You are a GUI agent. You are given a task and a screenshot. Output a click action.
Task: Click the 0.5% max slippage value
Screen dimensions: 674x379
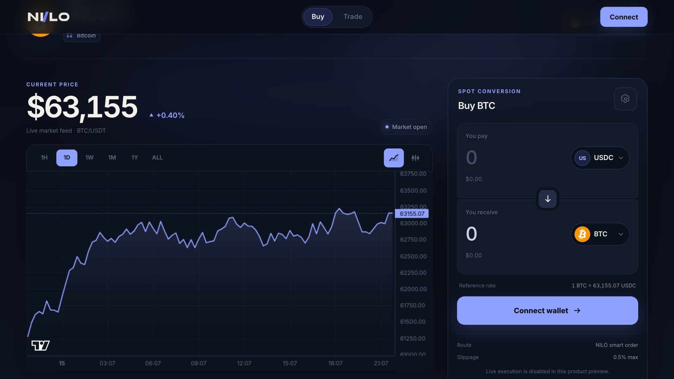point(626,357)
